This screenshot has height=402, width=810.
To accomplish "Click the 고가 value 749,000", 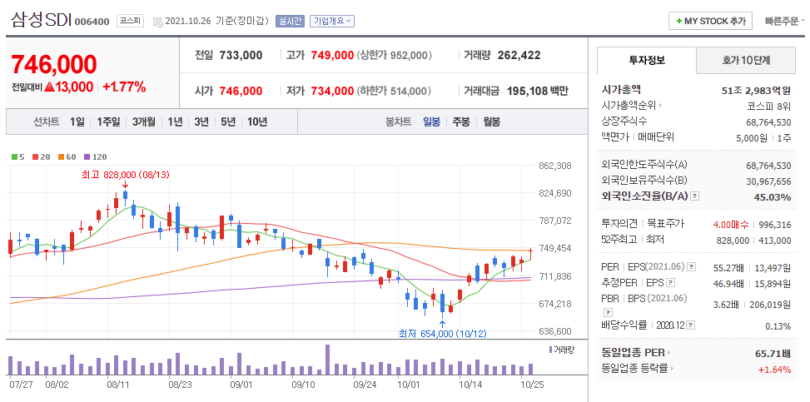I will (332, 55).
